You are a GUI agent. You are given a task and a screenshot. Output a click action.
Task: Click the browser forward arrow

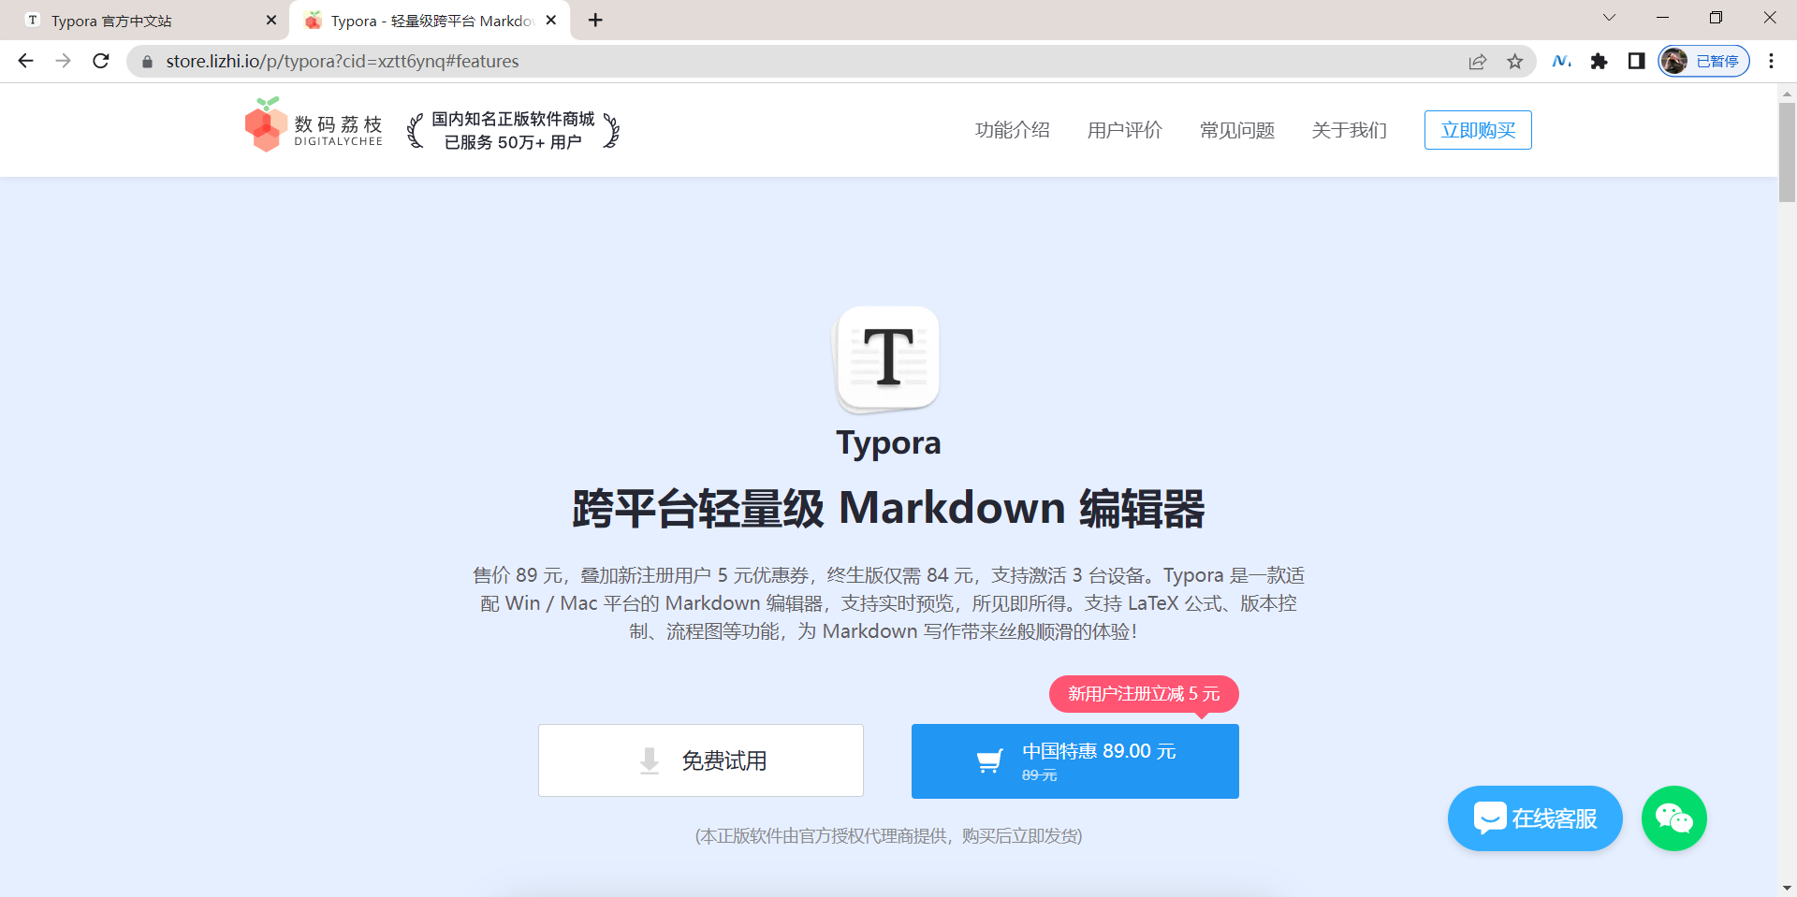tap(63, 61)
